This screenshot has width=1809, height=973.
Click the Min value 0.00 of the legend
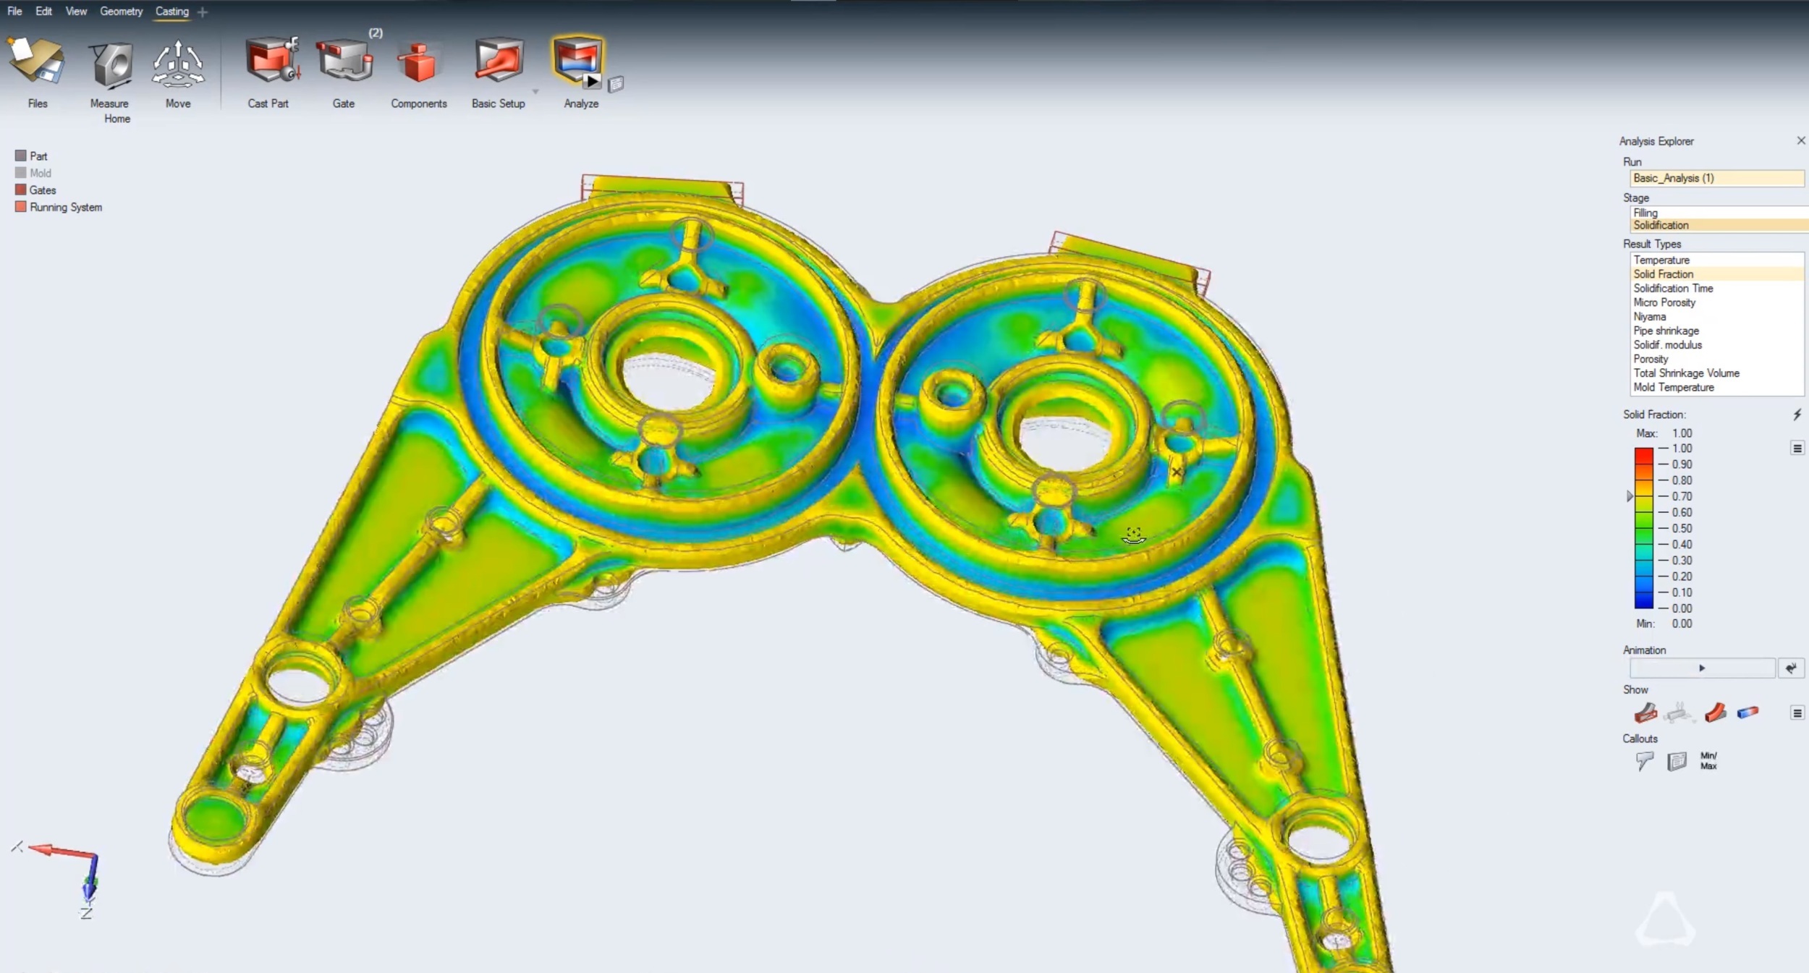1682,624
